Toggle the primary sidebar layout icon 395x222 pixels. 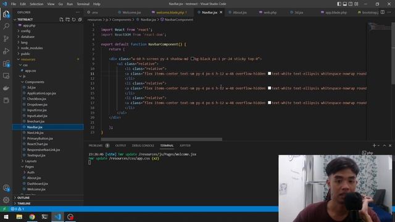point(339,4)
